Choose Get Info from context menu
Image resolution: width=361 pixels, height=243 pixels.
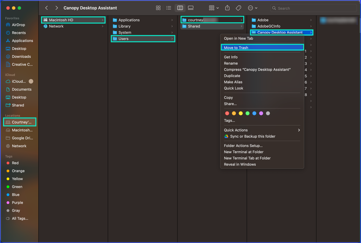(x=262, y=57)
